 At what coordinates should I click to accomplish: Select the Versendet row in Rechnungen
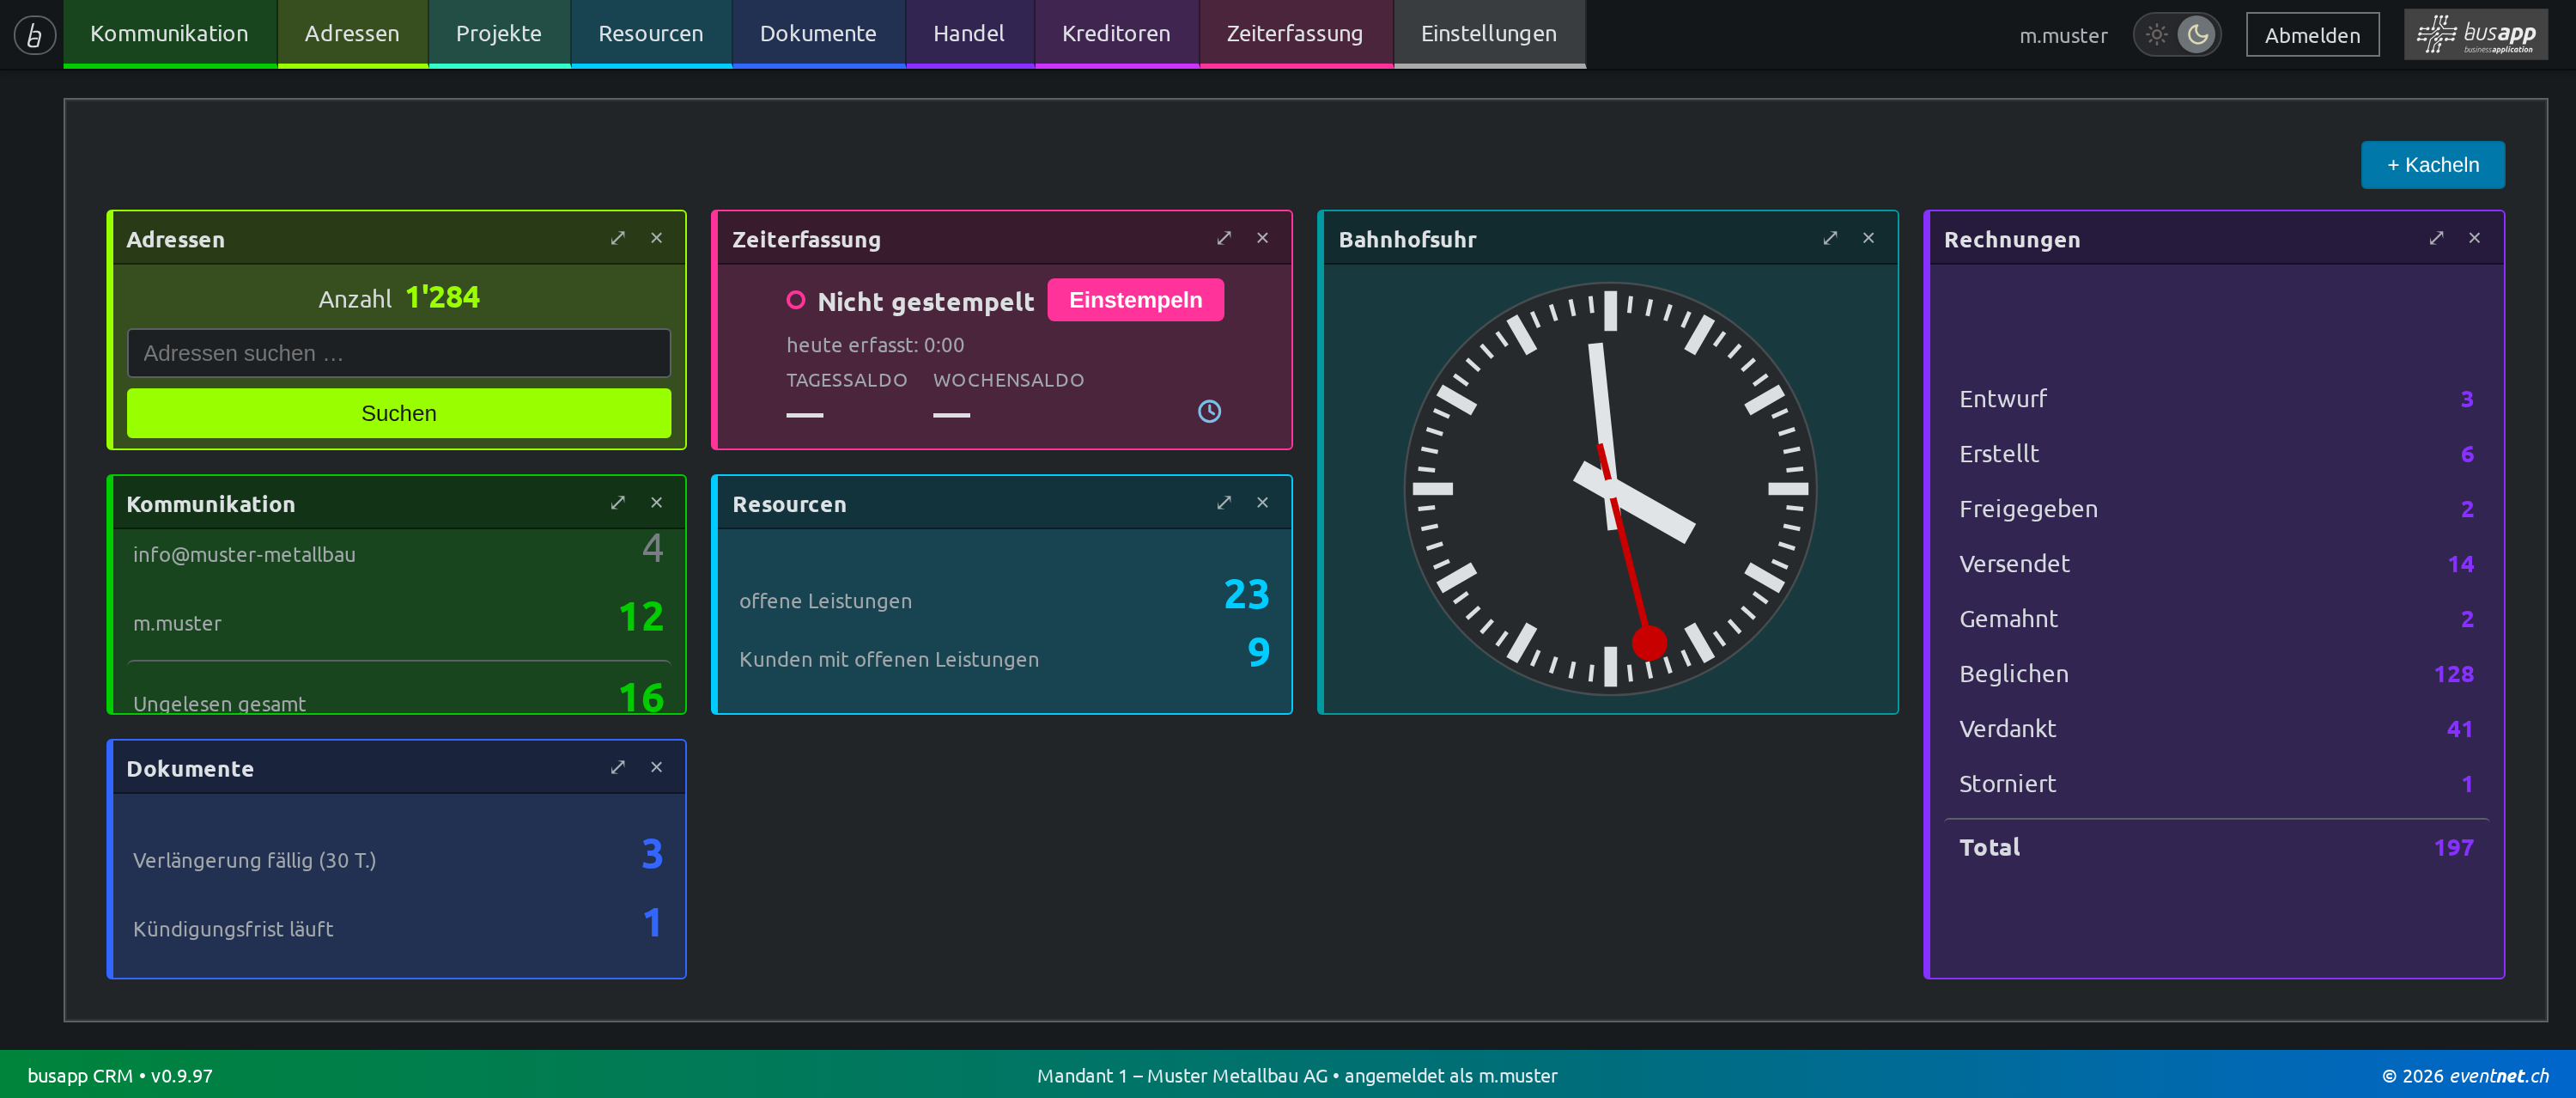(x=2216, y=564)
